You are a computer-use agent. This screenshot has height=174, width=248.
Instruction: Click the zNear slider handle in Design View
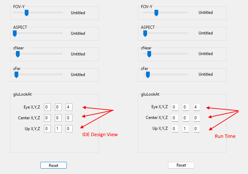(x=18, y=54)
